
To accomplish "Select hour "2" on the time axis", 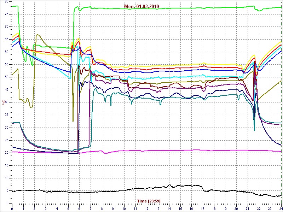I will (x=34, y=208).
